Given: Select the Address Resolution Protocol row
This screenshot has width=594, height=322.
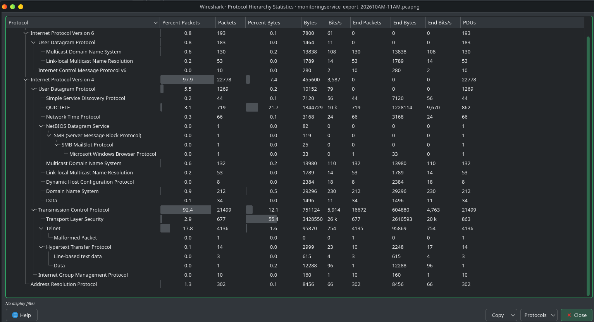Looking at the screenshot, I should coord(64,284).
